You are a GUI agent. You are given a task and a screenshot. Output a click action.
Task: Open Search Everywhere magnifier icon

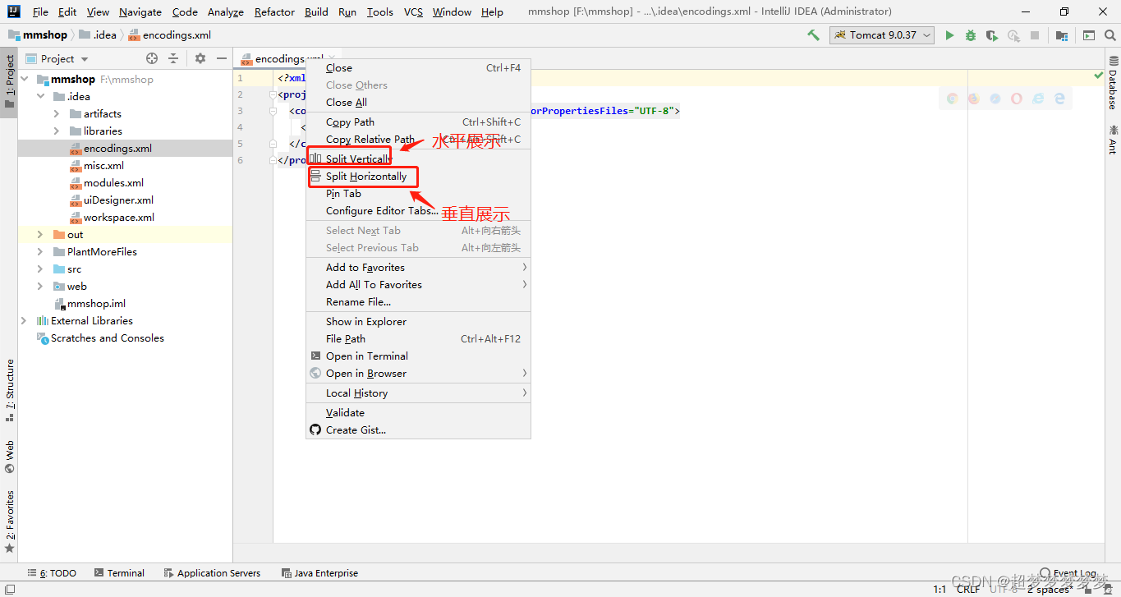[1110, 35]
